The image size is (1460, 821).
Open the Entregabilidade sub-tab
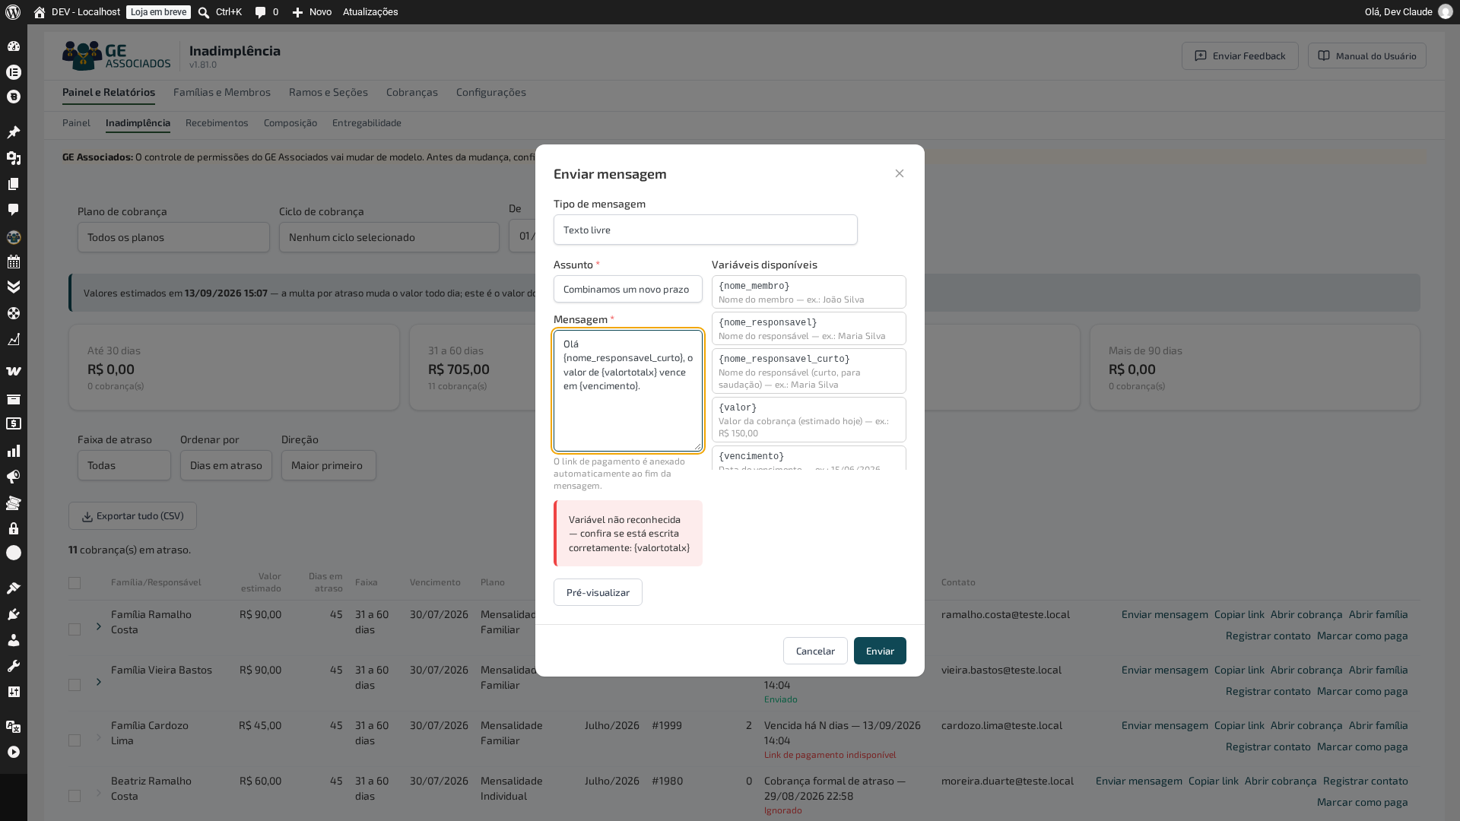(x=367, y=122)
